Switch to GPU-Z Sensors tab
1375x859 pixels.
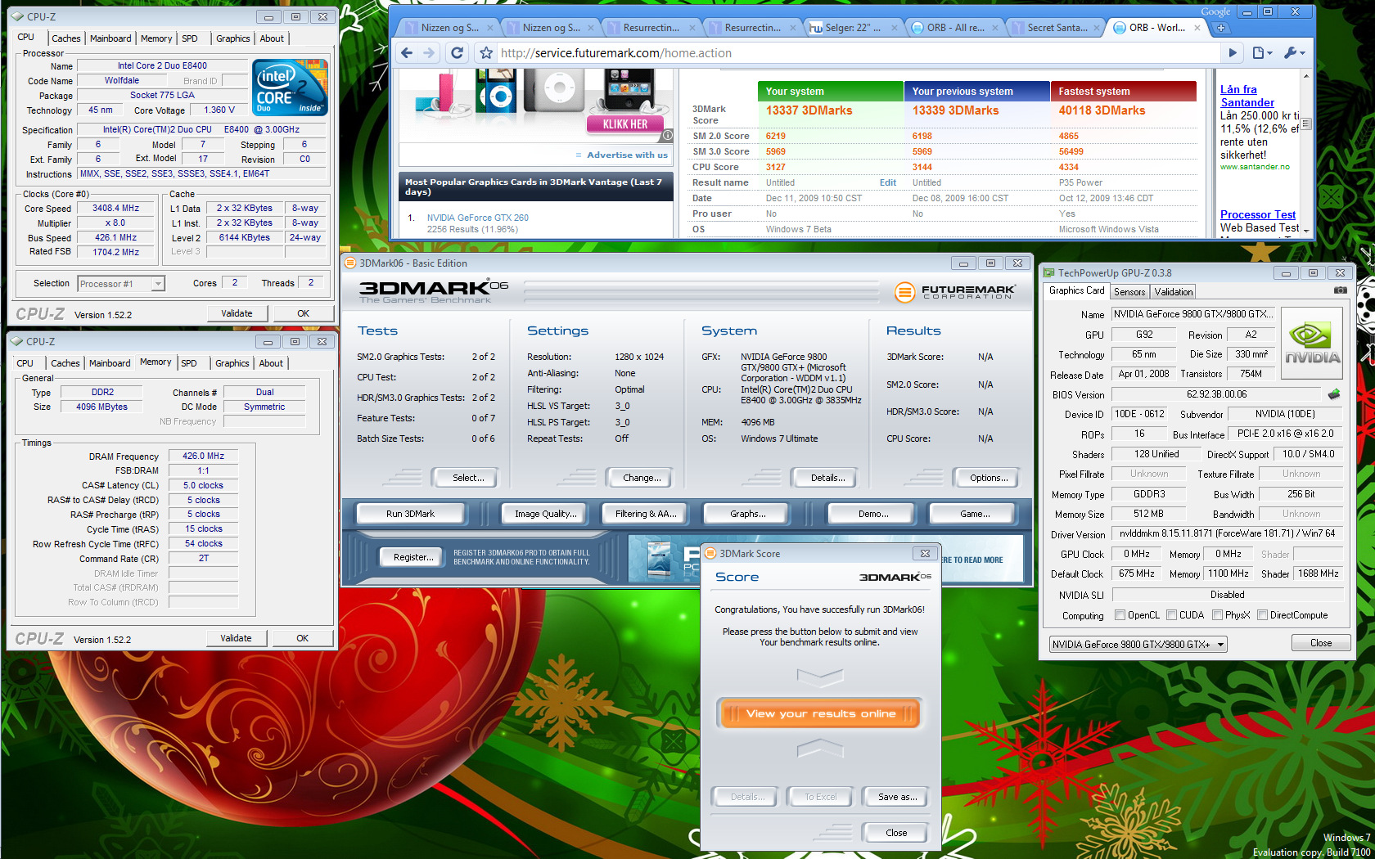1129,292
